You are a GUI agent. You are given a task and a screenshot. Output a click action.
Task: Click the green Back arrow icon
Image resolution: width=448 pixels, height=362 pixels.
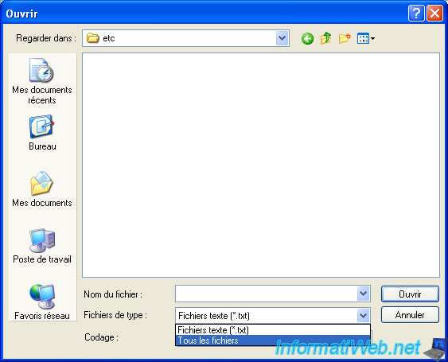pos(307,38)
